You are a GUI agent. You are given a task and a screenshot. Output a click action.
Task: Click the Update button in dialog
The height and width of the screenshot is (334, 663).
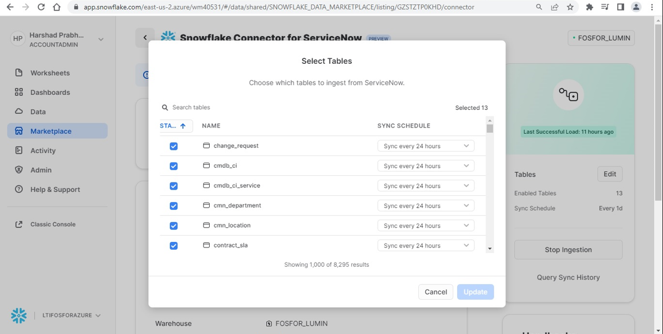coord(475,292)
